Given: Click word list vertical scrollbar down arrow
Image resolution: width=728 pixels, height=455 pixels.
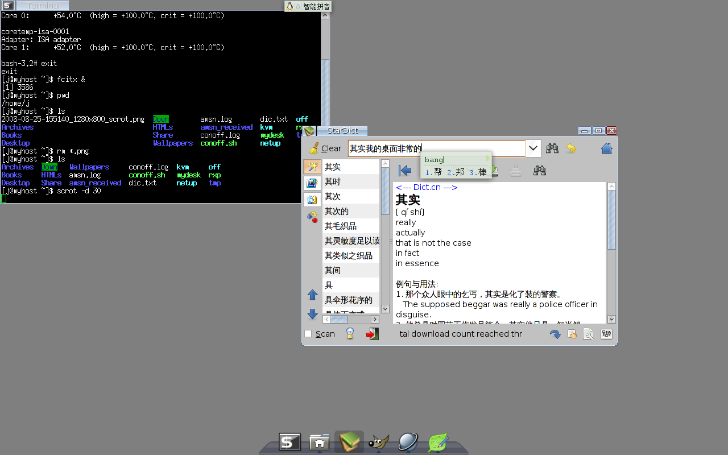Looking at the screenshot, I should 385,309.
